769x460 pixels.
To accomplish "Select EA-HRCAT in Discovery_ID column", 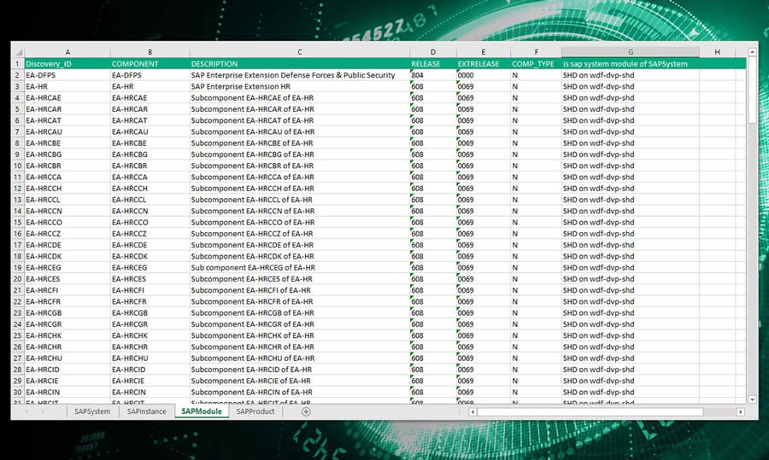I will (68, 120).
